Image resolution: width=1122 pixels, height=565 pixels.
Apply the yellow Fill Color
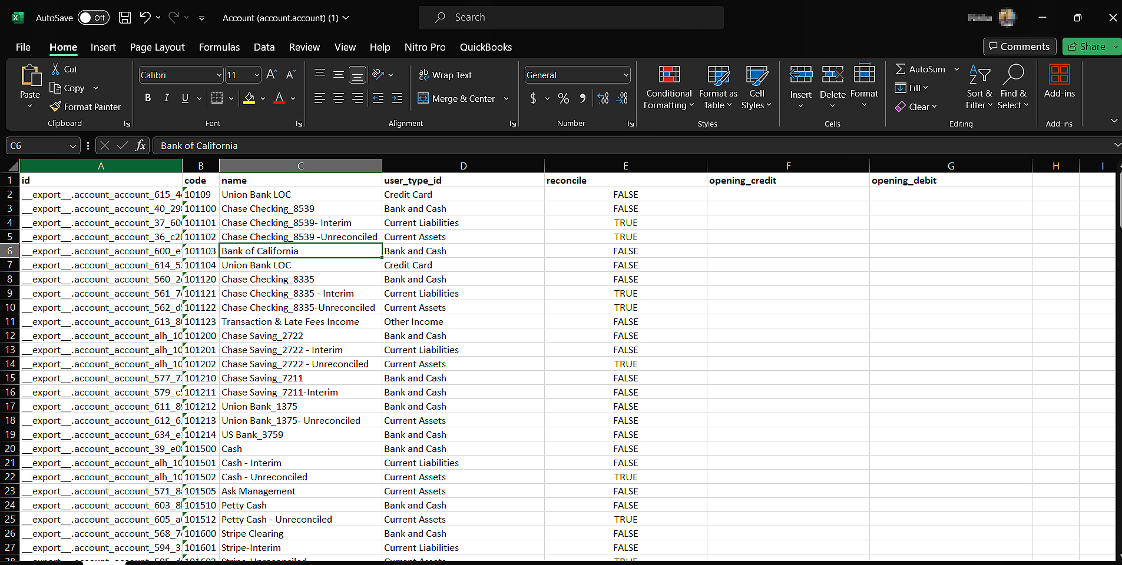249,98
